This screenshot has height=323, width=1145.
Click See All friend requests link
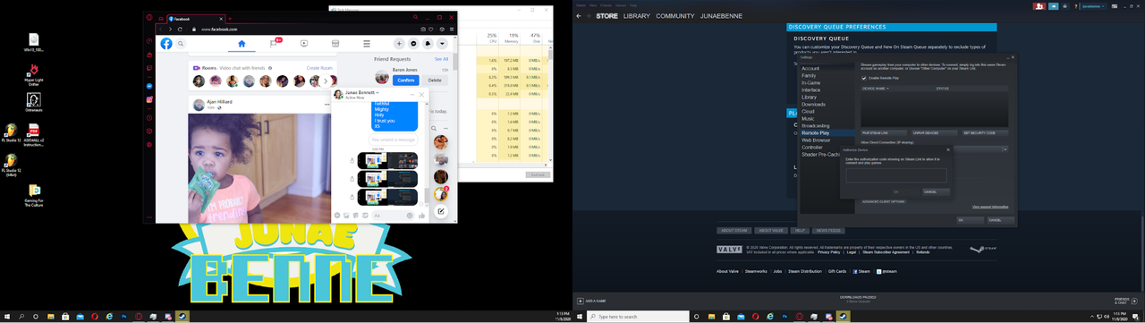point(441,59)
